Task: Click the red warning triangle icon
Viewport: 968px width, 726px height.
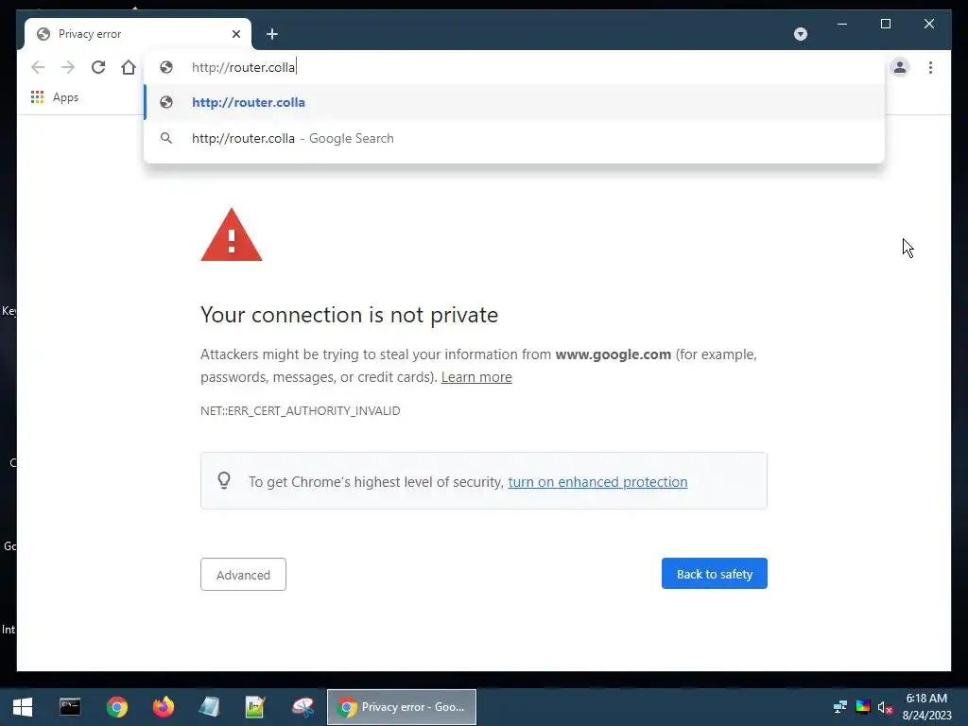Action: (x=232, y=235)
